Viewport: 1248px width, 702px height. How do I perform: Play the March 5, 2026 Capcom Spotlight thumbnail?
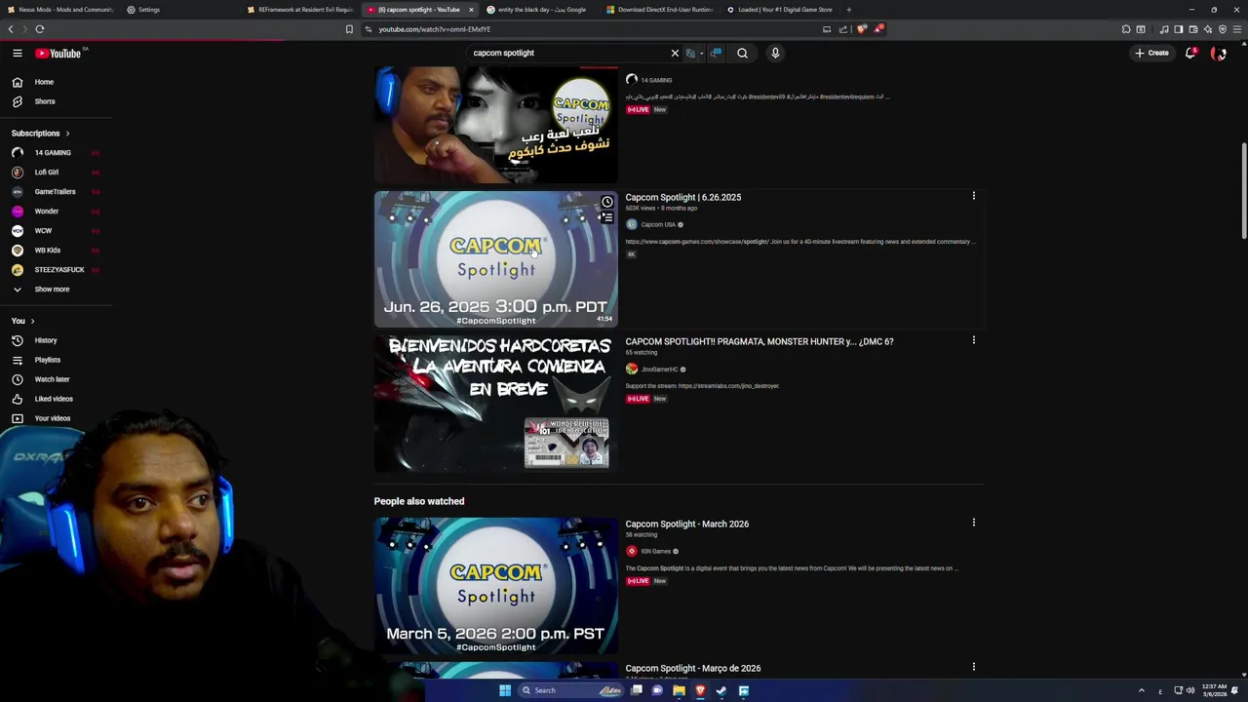click(495, 585)
